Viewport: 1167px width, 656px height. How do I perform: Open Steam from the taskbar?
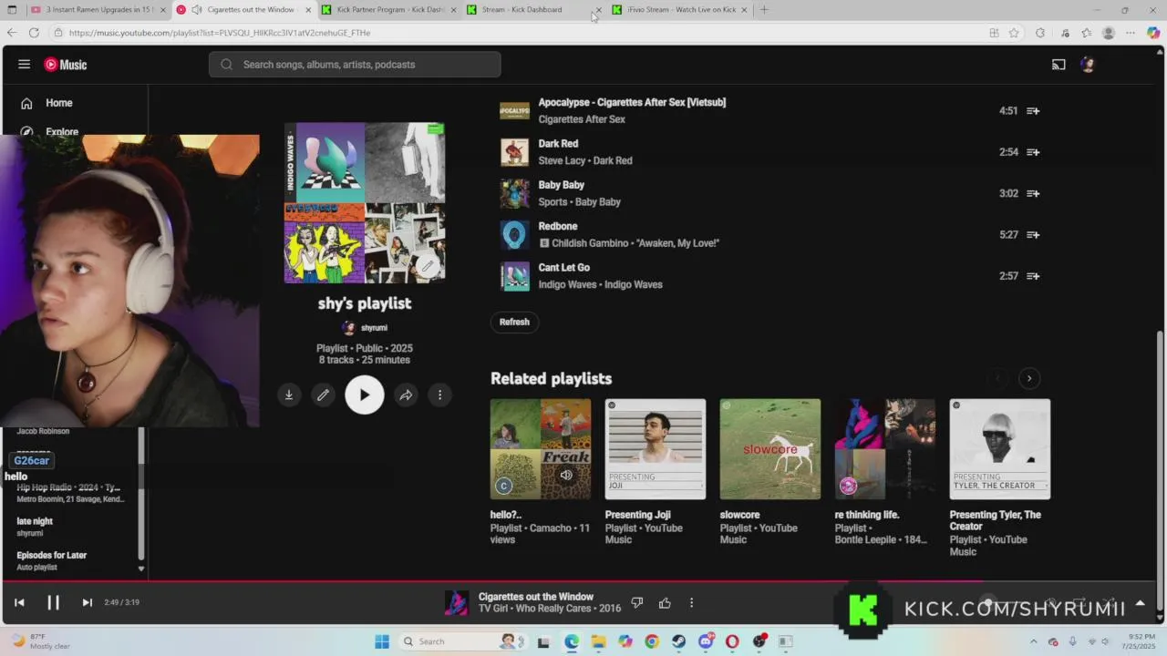(678, 641)
